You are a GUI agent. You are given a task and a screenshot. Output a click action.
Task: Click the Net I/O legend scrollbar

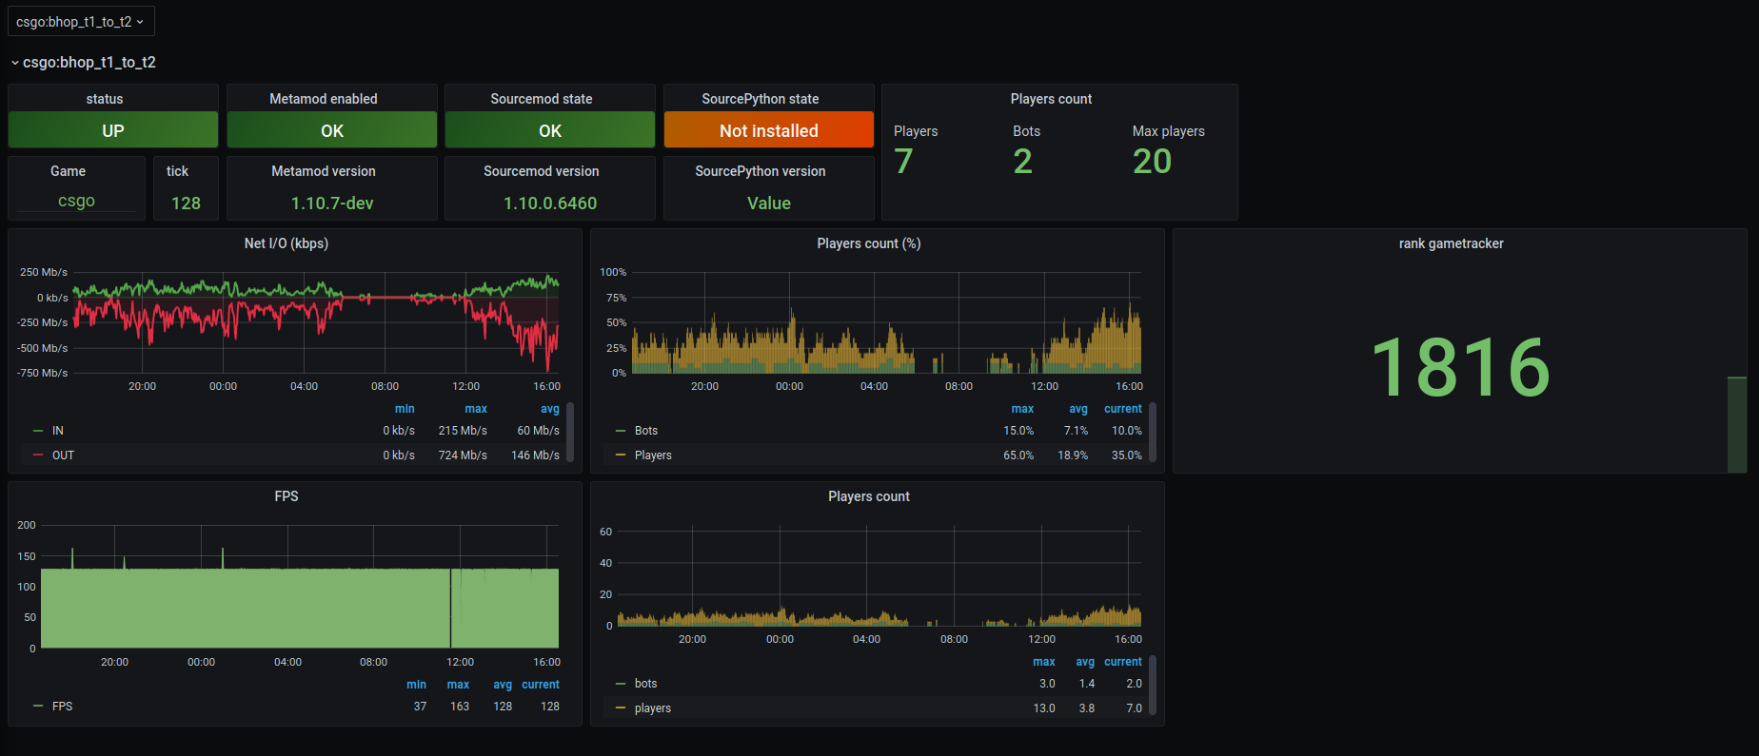pyautogui.click(x=570, y=433)
